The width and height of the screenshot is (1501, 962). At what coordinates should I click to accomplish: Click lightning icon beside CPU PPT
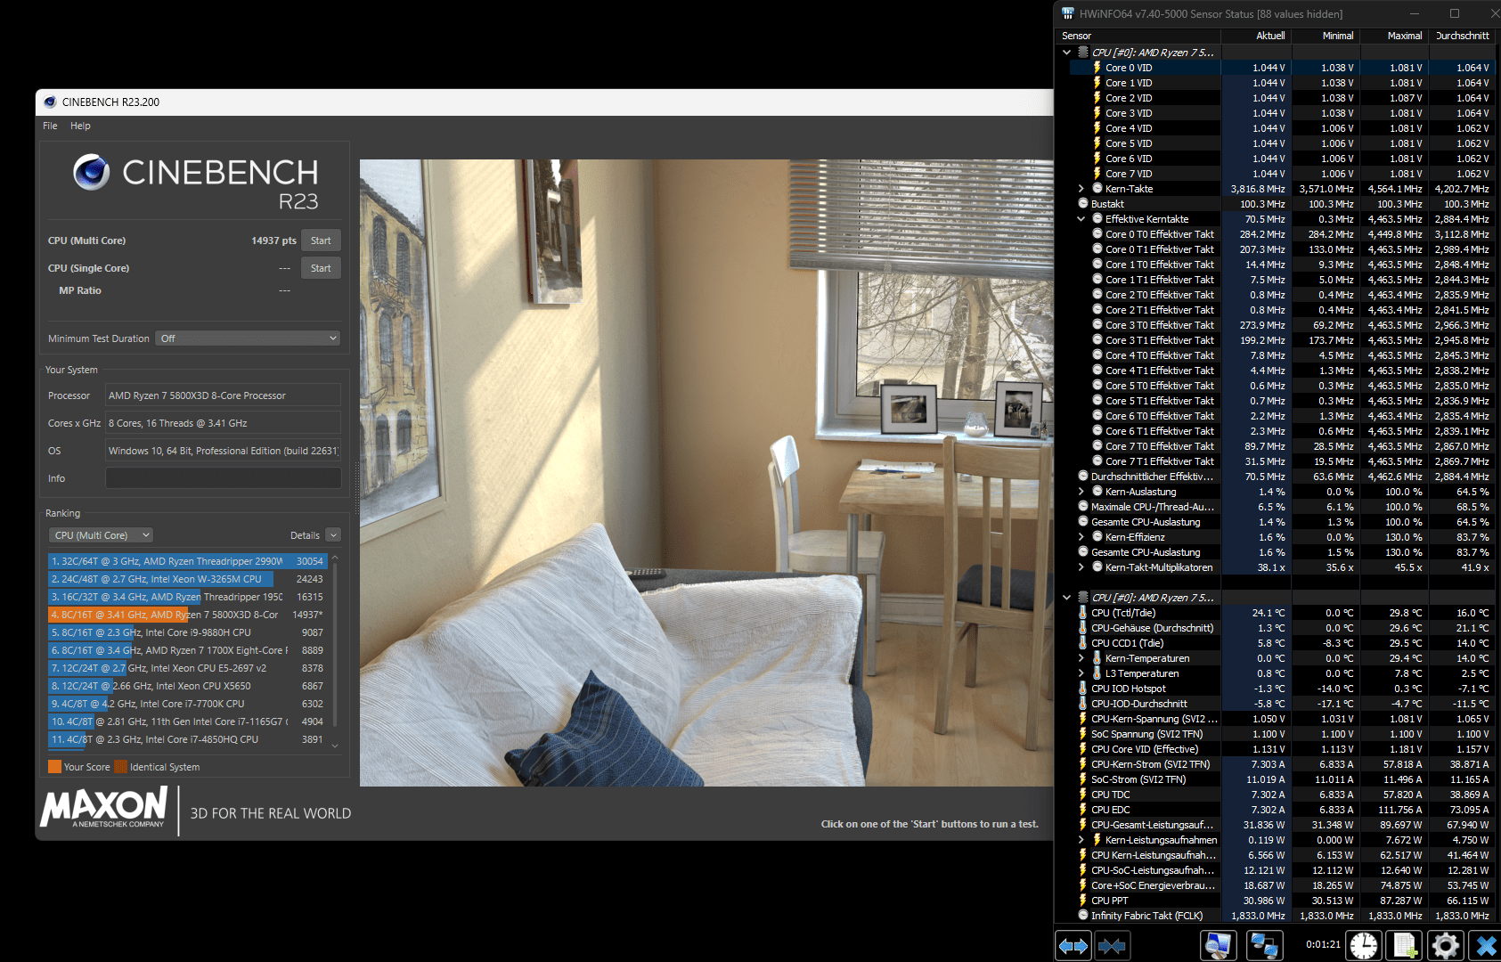1083,901
